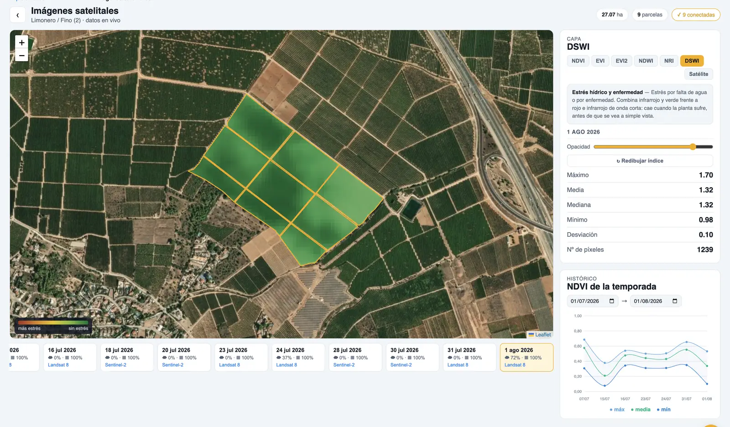Zoom out on the map

pos(21,55)
